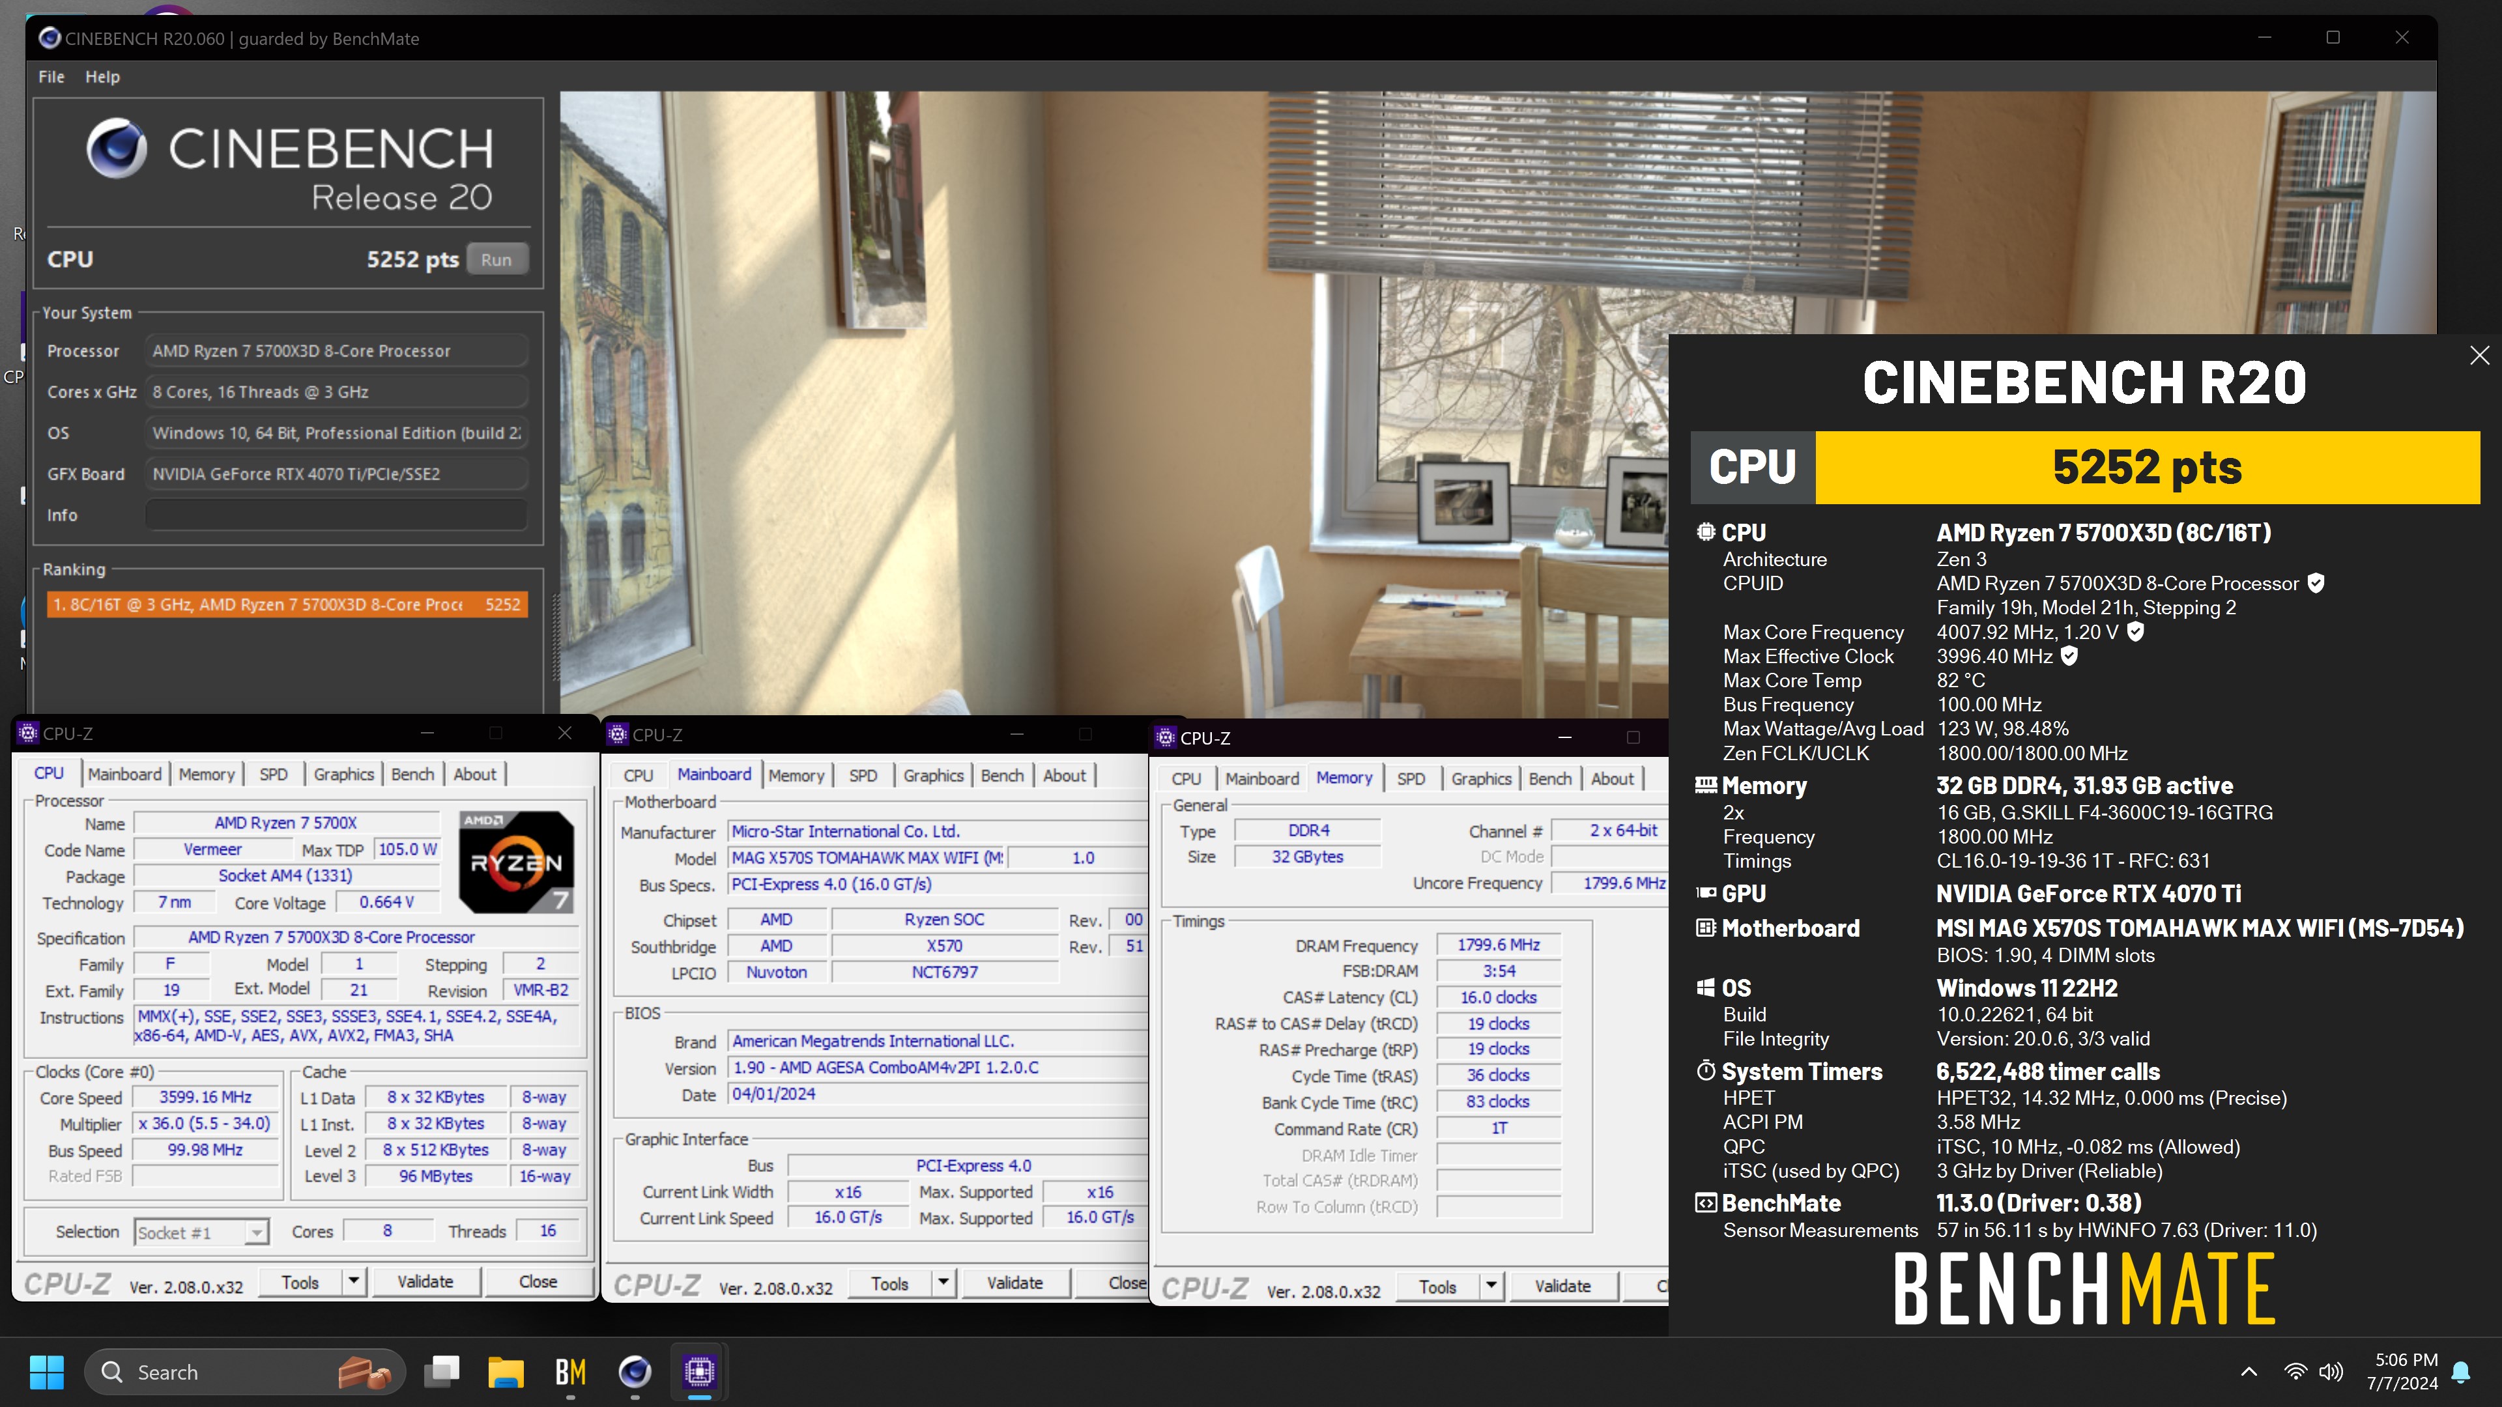
Task: Open SPD tab in Mainboard CPU-Z window
Action: (x=863, y=776)
